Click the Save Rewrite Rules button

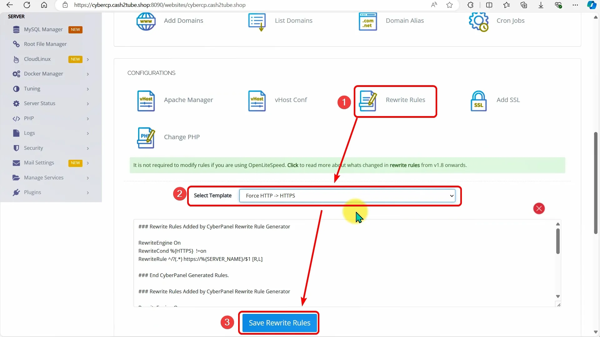[x=279, y=323]
